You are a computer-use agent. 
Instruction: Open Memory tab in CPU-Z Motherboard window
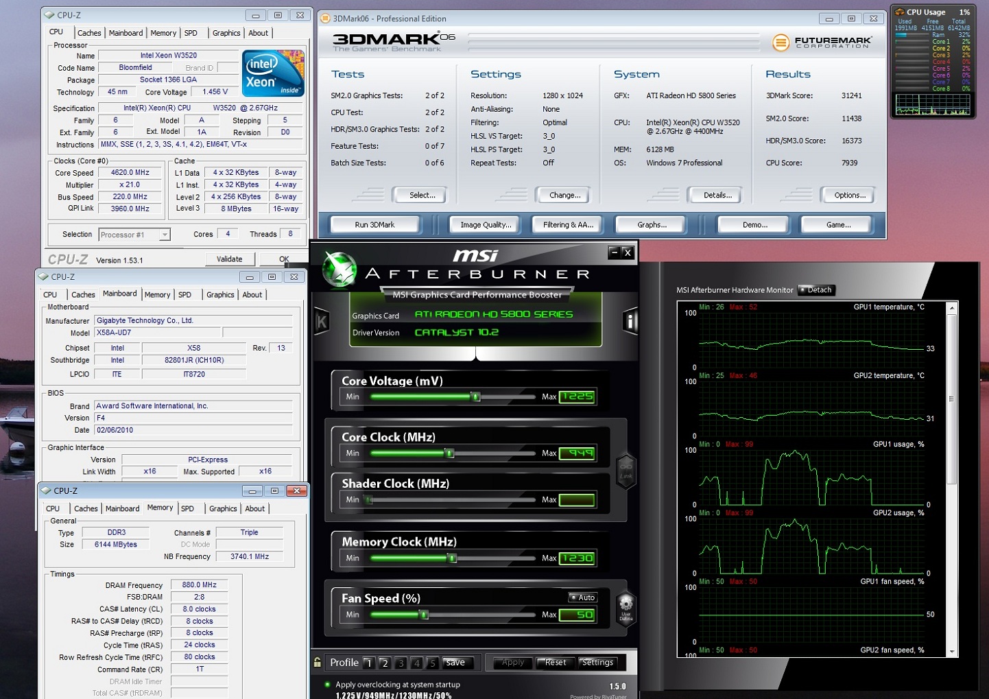pos(157,295)
